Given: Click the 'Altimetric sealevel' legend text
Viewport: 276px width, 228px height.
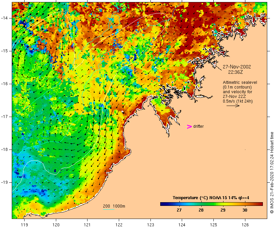Looking at the screenshot, I should pos(240,82).
